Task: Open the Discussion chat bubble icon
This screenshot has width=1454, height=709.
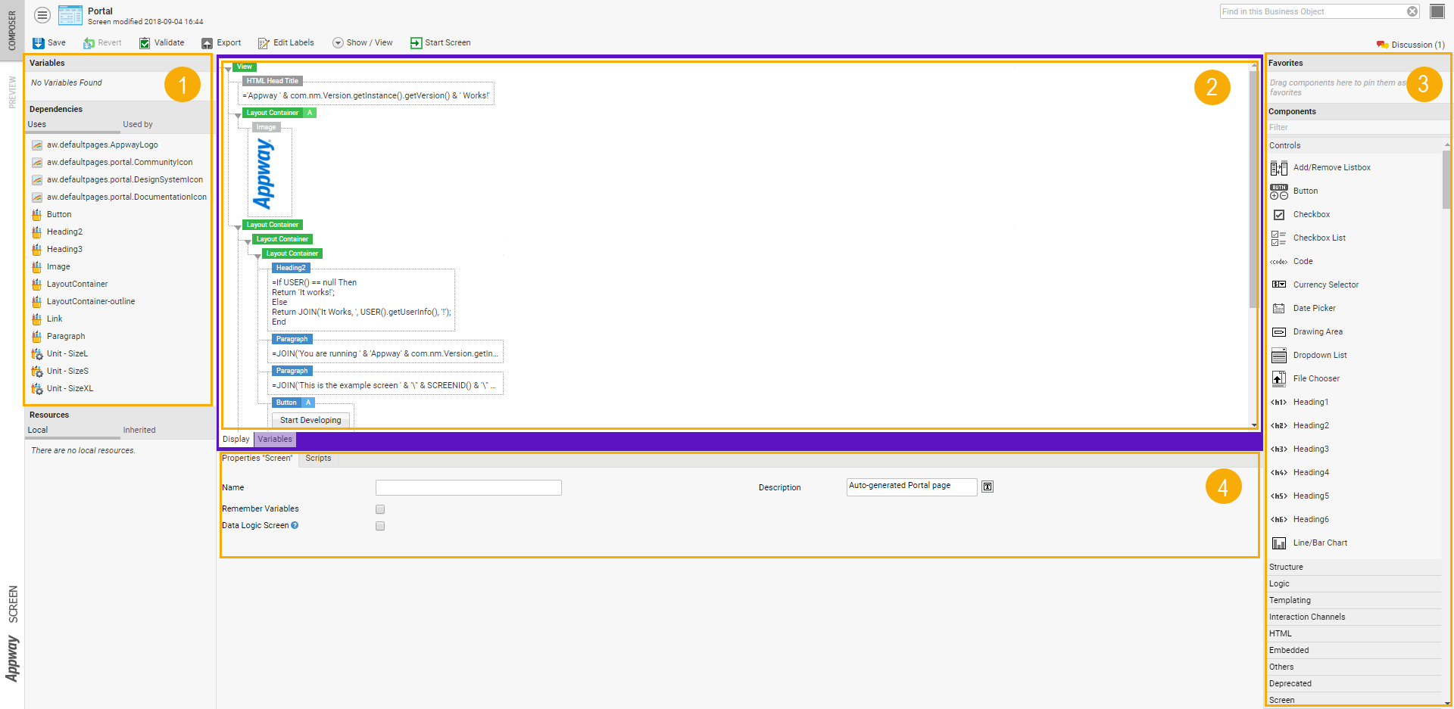Action: tap(1382, 45)
